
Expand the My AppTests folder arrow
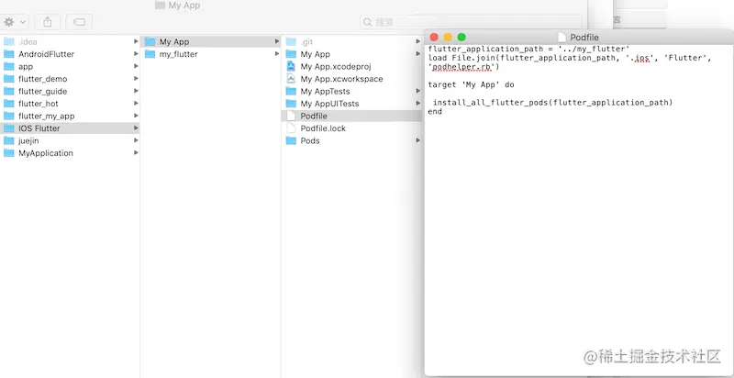tap(418, 91)
